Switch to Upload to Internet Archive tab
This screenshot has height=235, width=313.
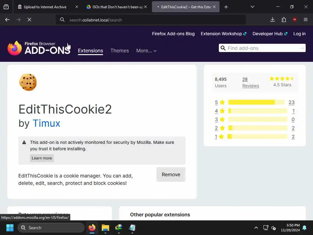coord(45,7)
